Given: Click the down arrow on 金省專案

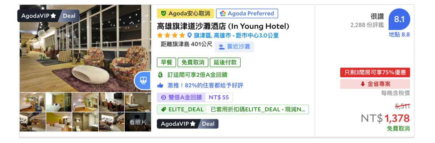Looking at the screenshot, I should tap(362, 84).
